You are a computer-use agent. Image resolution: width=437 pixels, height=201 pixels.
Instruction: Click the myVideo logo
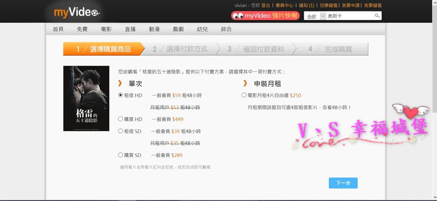pyautogui.click(x=76, y=13)
